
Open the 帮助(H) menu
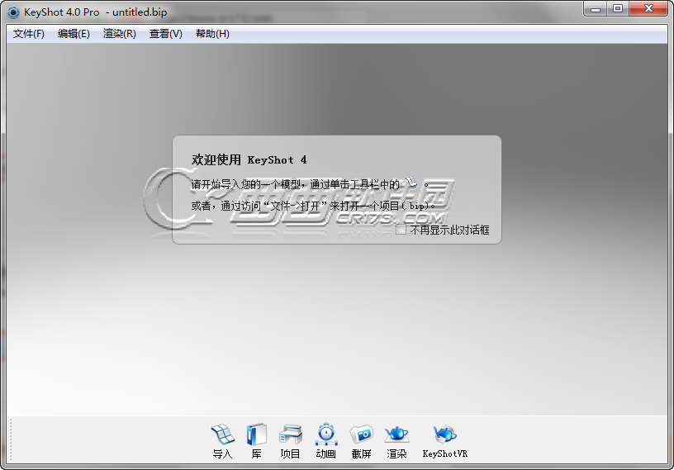coord(212,34)
